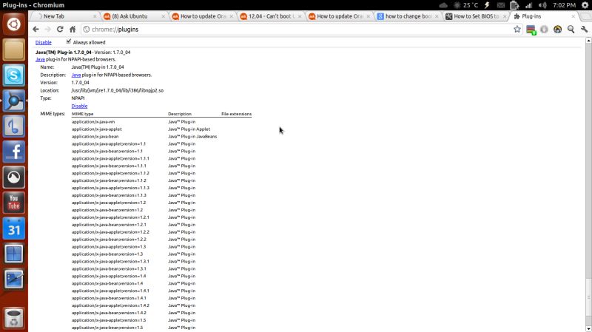
Task: Click Java Plug-in JavaBeans description
Action: 192,137
